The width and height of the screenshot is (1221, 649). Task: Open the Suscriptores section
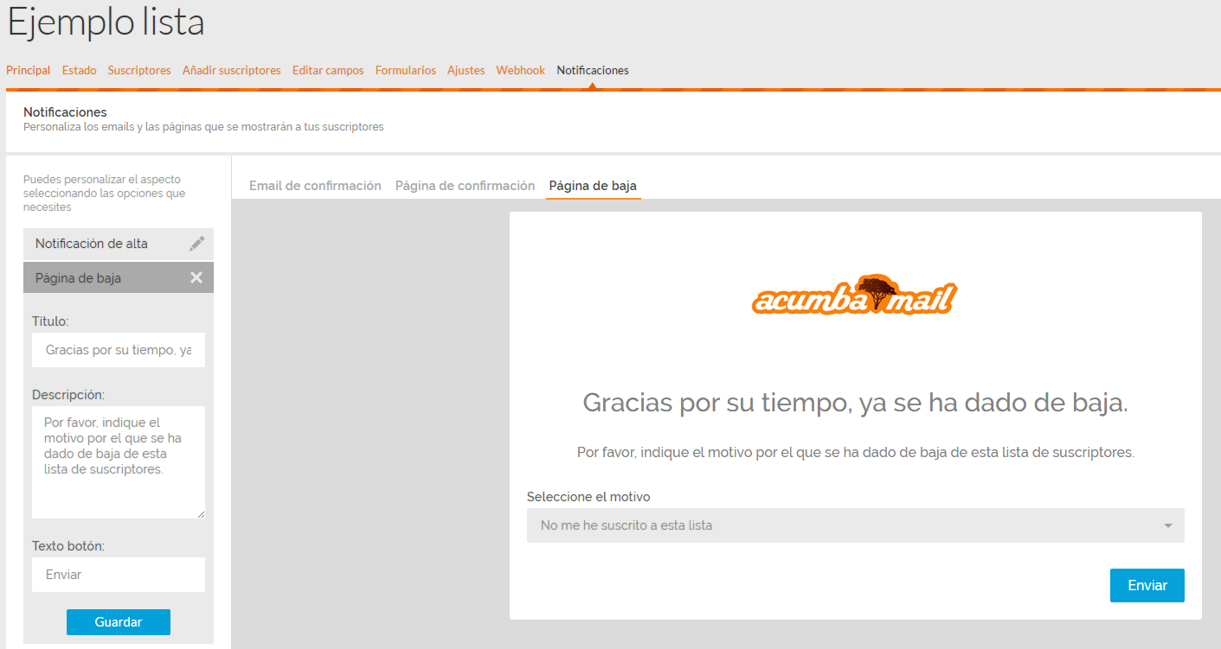point(139,70)
